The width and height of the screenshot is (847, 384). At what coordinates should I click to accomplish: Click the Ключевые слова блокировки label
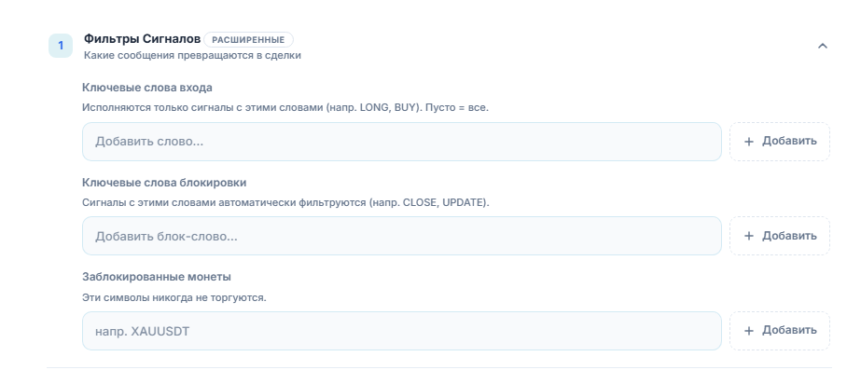click(x=164, y=183)
